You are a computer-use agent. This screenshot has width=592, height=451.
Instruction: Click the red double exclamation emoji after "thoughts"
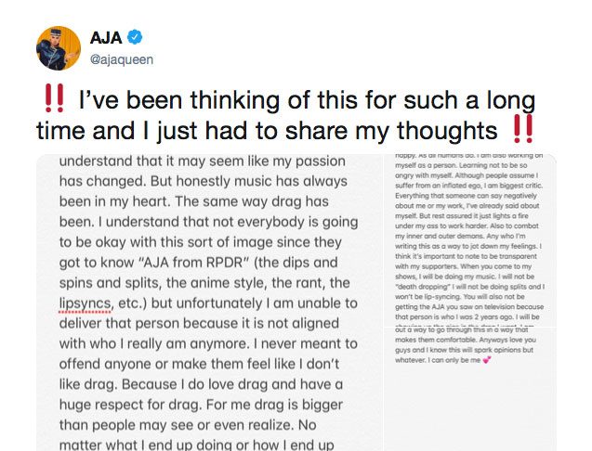click(523, 129)
